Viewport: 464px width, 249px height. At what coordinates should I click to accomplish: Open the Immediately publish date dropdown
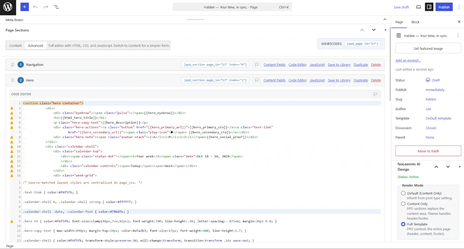click(x=435, y=90)
